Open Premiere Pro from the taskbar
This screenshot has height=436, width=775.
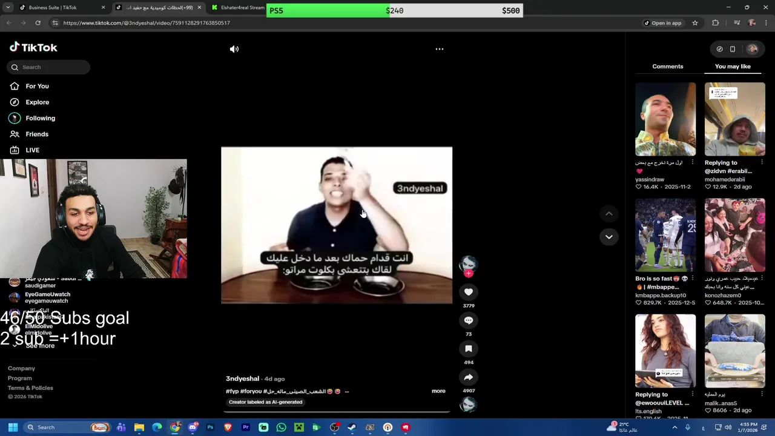click(x=246, y=428)
